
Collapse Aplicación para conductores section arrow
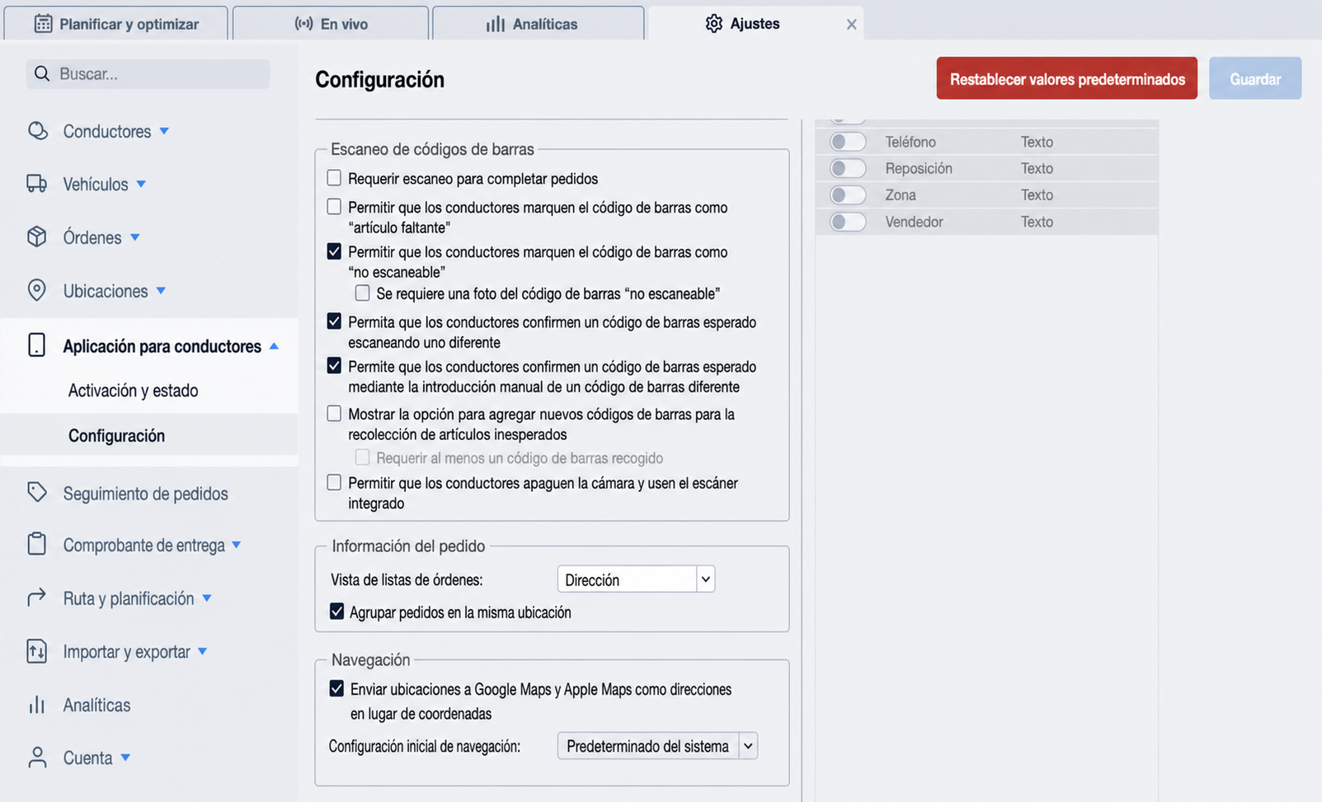pos(274,346)
